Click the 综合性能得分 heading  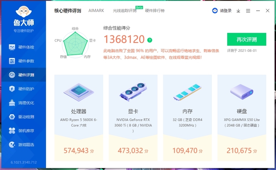pos(117,28)
